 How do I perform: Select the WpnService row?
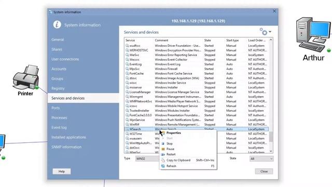[197, 120]
